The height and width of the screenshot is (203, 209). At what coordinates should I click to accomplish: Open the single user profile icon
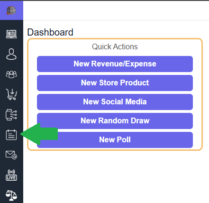click(x=11, y=54)
